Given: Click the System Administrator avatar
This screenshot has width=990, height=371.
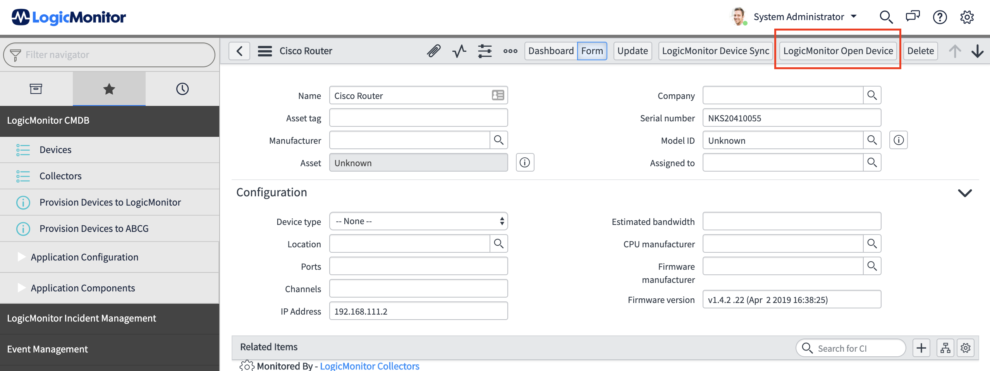Looking at the screenshot, I should click(x=739, y=17).
